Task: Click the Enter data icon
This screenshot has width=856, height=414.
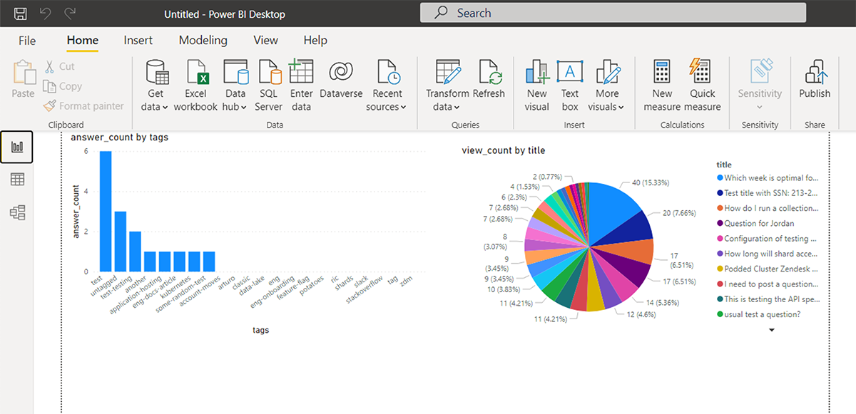Action: pyautogui.click(x=301, y=73)
